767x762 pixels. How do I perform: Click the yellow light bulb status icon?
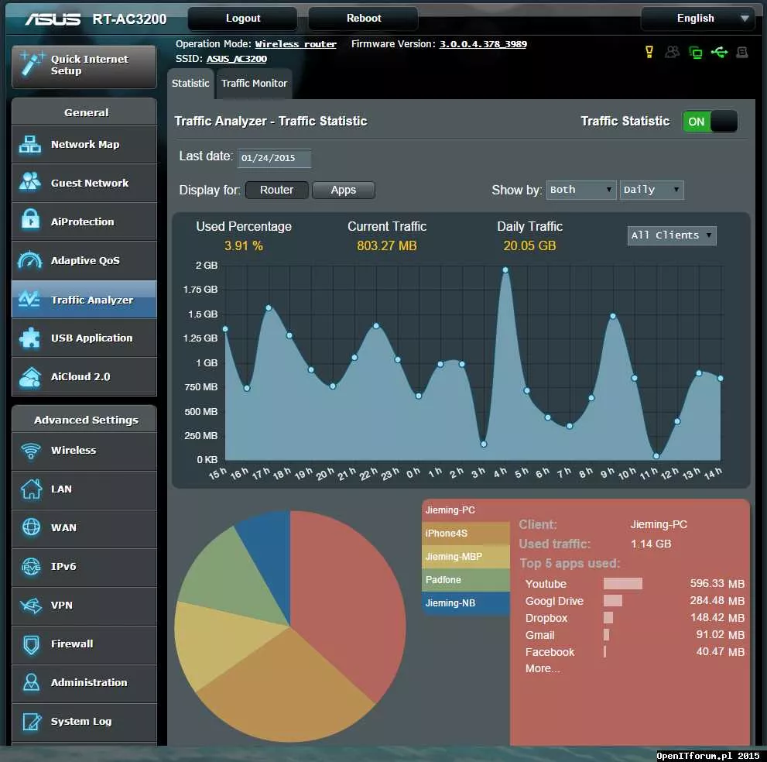tap(649, 52)
